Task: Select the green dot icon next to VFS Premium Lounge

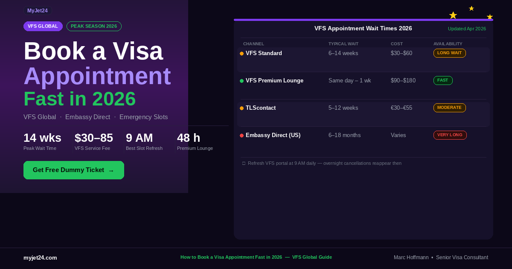Action: coord(241,80)
